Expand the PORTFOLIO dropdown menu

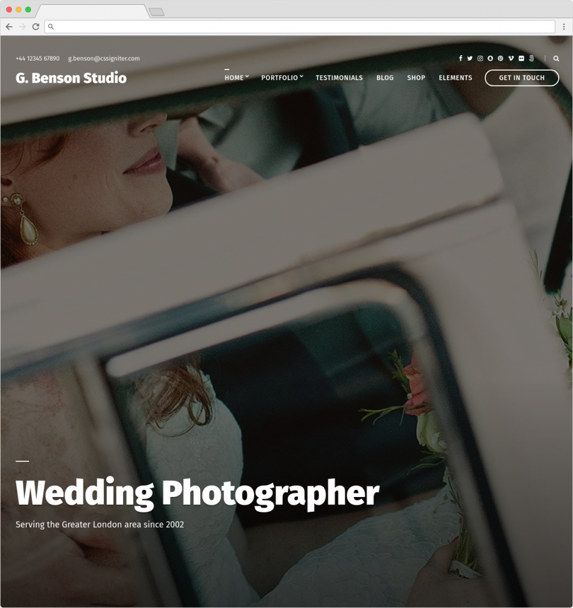coord(282,78)
